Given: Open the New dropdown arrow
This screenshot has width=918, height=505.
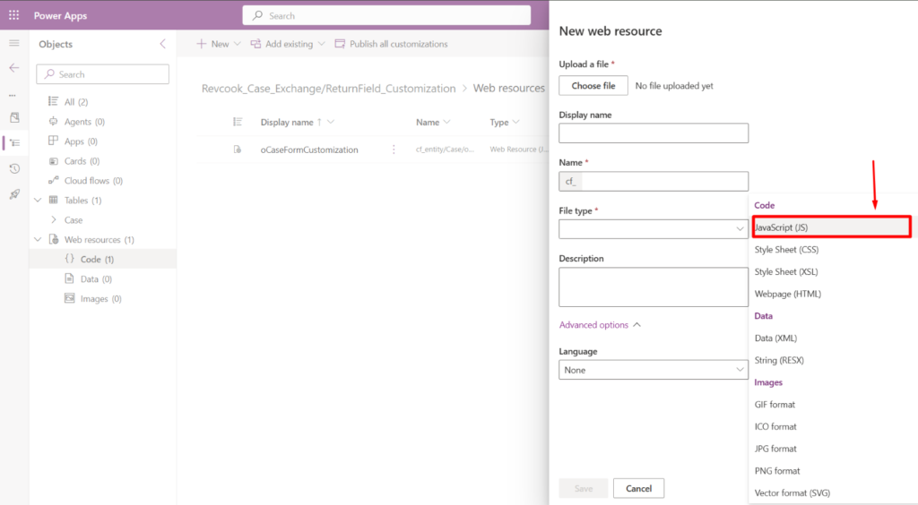Looking at the screenshot, I should pyautogui.click(x=237, y=44).
